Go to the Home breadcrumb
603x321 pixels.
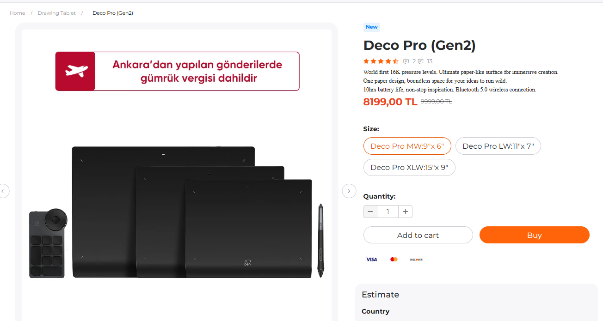tap(18, 13)
